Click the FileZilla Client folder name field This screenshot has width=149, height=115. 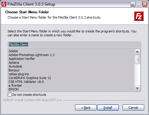(74, 45)
